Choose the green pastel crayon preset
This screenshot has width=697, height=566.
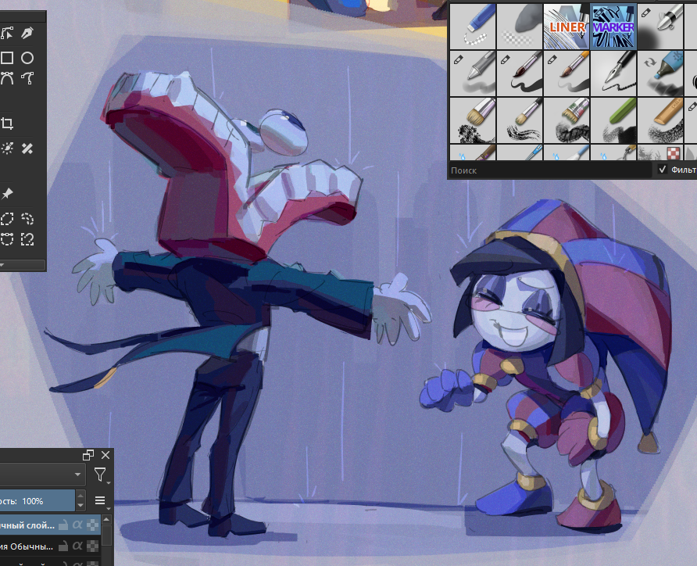[613, 120]
